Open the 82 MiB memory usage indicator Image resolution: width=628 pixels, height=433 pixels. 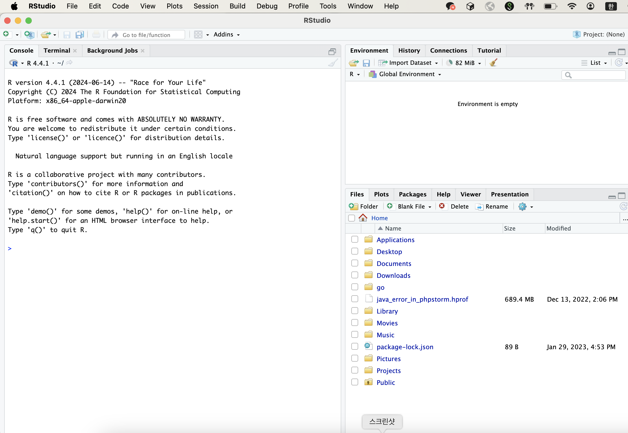465,63
